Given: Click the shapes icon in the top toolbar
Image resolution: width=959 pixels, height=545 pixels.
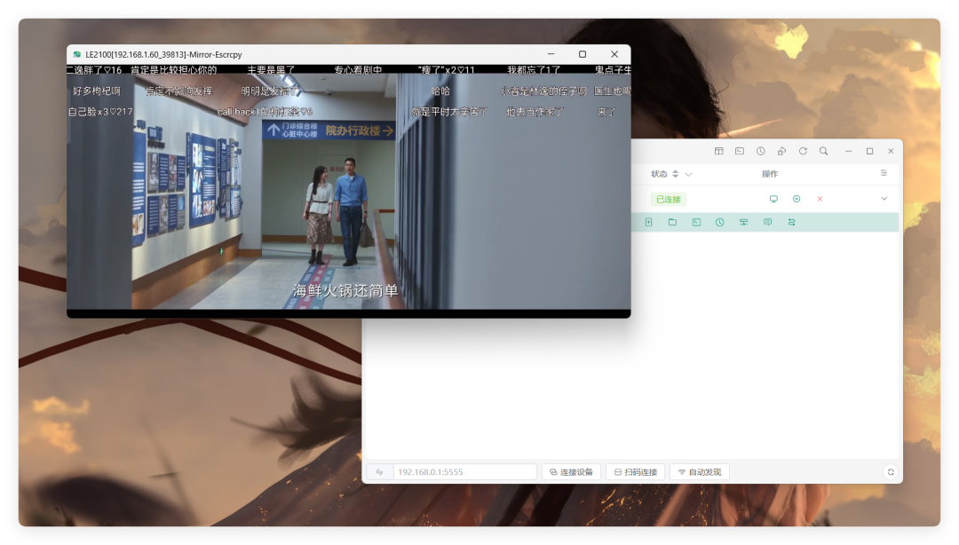Looking at the screenshot, I should (x=781, y=151).
